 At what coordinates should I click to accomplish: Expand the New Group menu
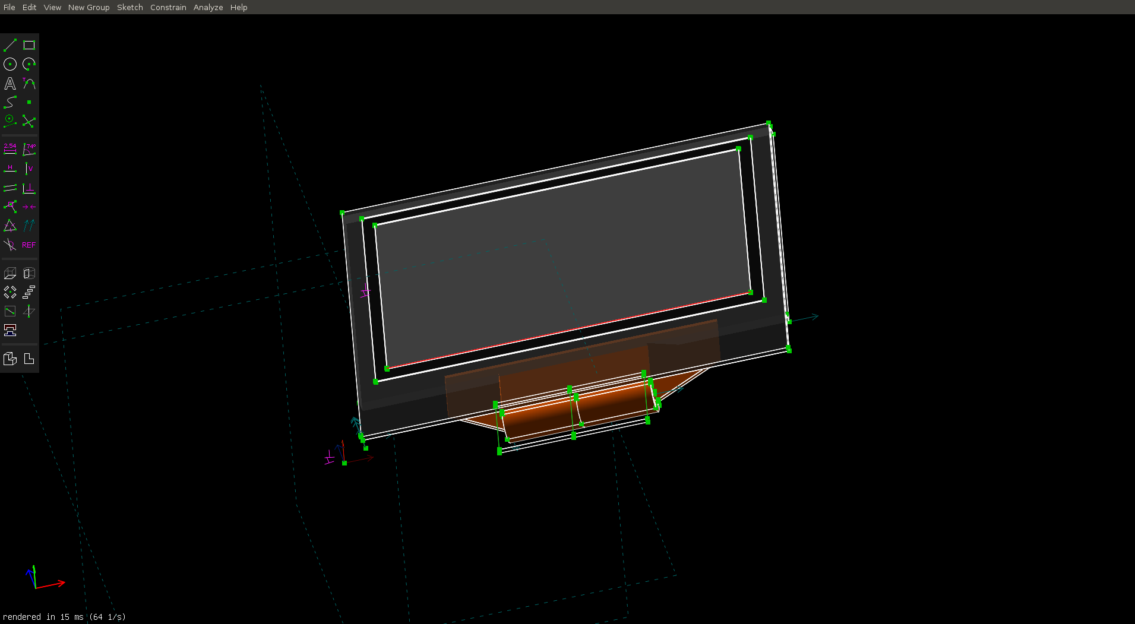point(88,7)
